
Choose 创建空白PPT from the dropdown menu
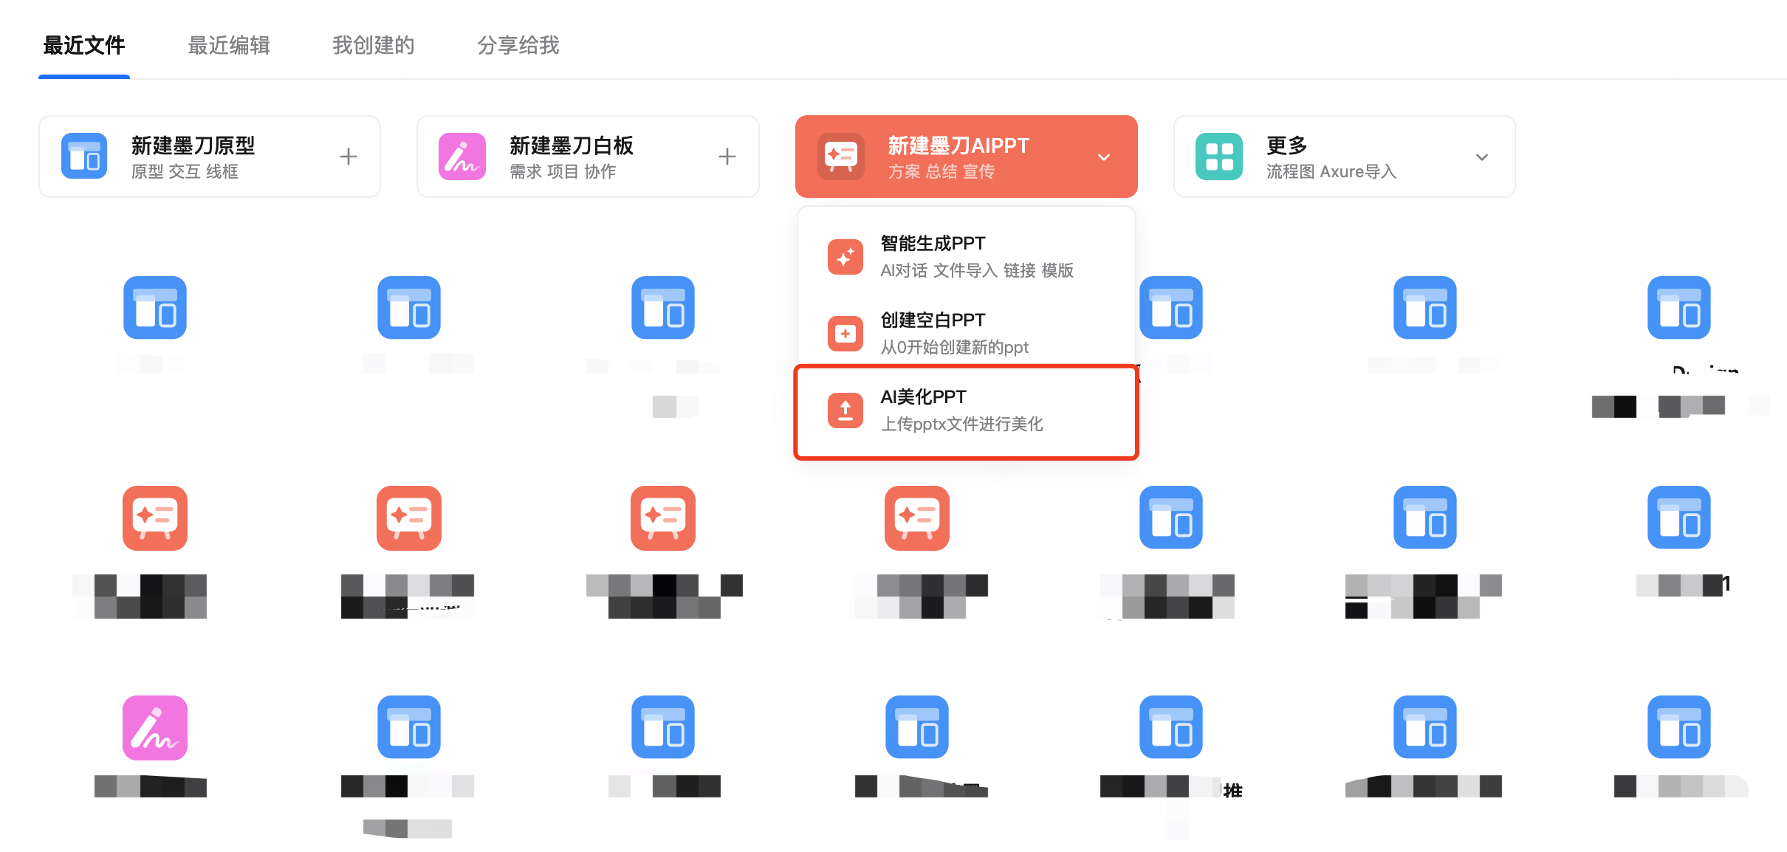(x=966, y=333)
